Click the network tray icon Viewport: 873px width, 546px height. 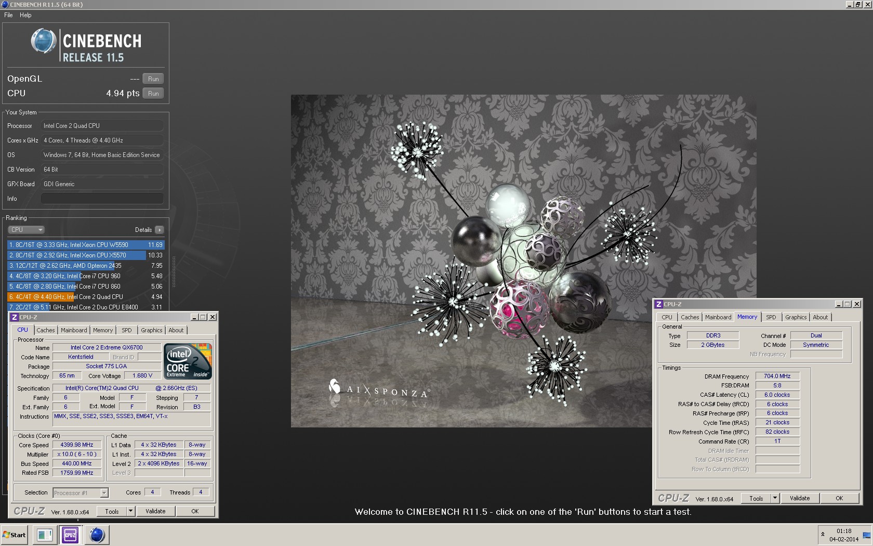point(866,535)
